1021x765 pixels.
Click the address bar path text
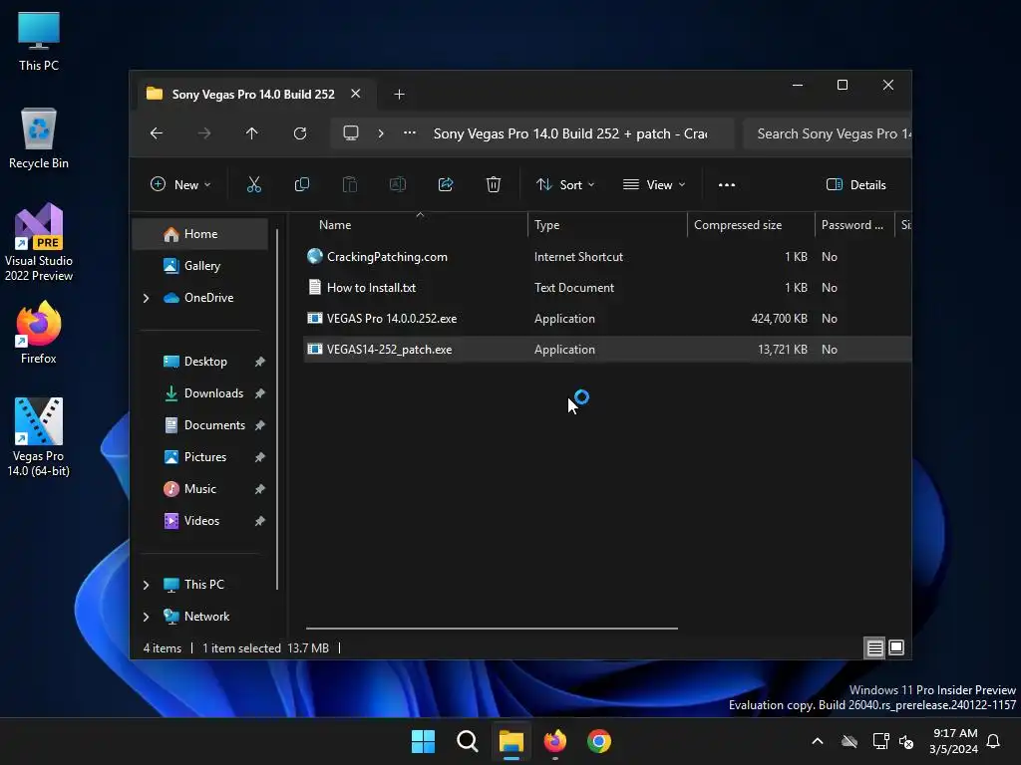(570, 134)
